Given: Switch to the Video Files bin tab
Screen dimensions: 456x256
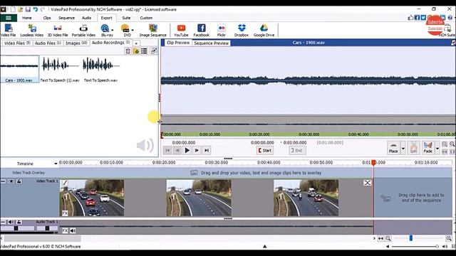Looking at the screenshot, I should 17,43.
